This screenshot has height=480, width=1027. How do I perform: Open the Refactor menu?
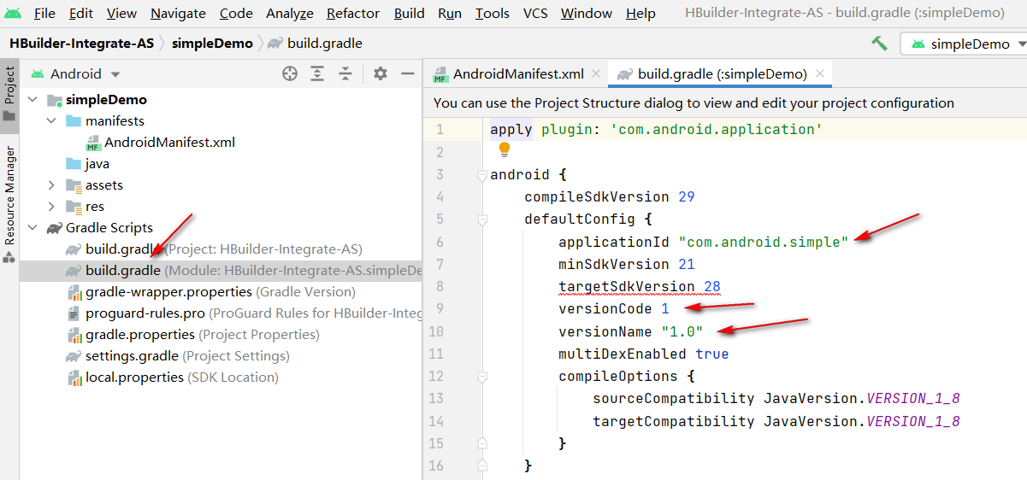click(353, 13)
